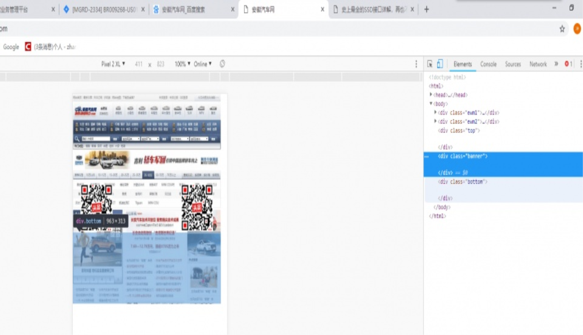Viewport: 583px width, 335px height.
Task: Show more DevTools tabs chevron
Action: tap(556, 64)
